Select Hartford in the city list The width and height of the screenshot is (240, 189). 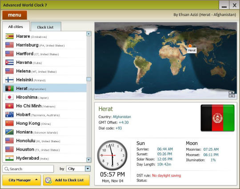coord(45,54)
